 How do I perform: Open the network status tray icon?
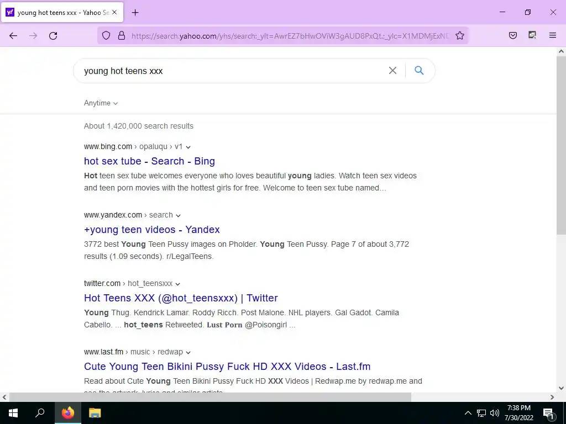tap(481, 413)
